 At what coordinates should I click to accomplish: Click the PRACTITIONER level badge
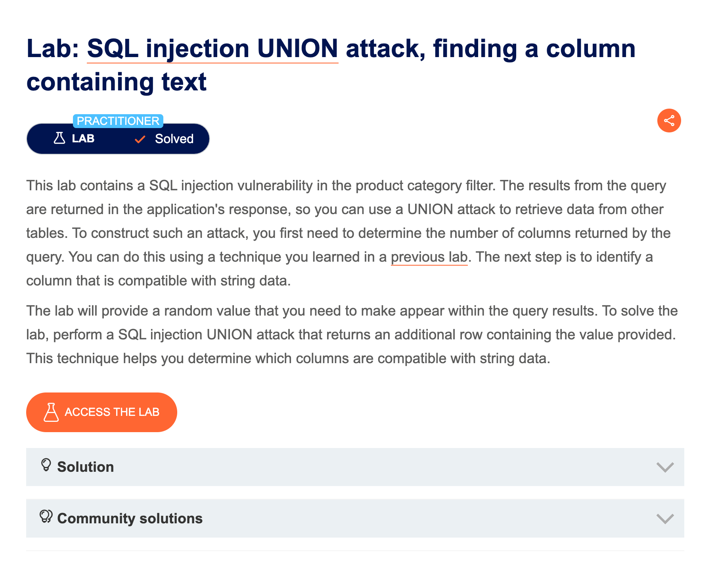[x=118, y=121]
